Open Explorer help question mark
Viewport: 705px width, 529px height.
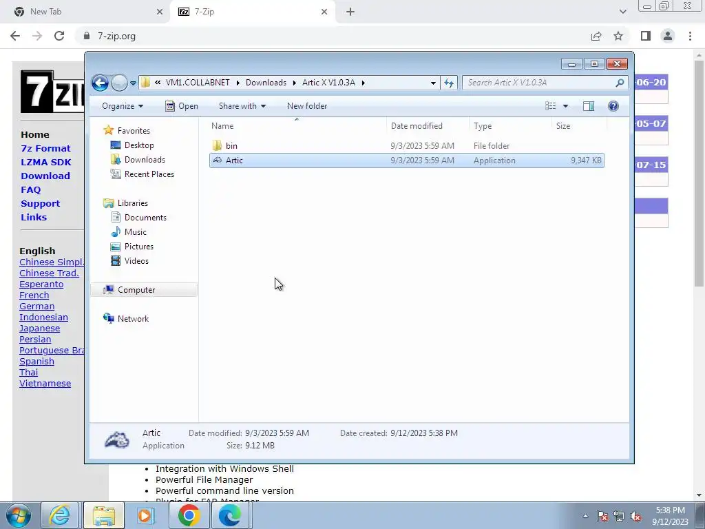coord(613,106)
